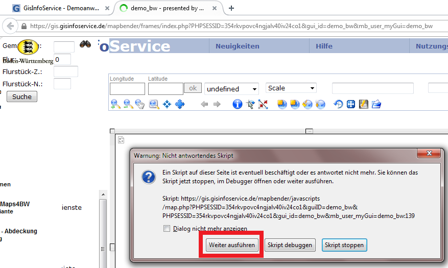Image resolution: width=448 pixels, height=268 pixels.
Task: Click the notepad with pencil icon
Action: [x=363, y=104]
